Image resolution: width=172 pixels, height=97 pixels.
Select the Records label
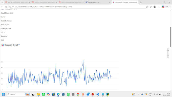coord(4,36)
